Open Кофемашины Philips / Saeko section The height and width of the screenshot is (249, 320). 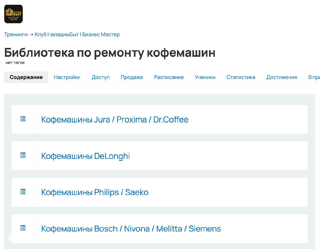click(x=95, y=192)
